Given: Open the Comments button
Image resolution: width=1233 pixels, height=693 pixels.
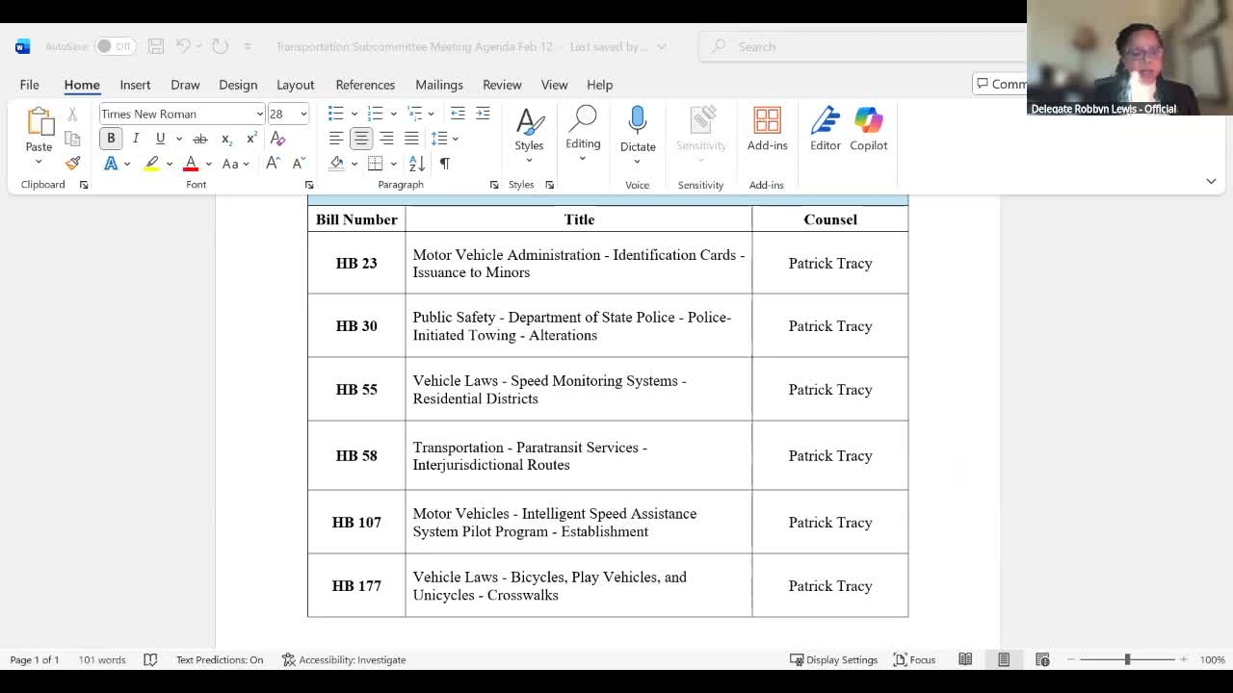Looking at the screenshot, I should tap(1000, 84).
